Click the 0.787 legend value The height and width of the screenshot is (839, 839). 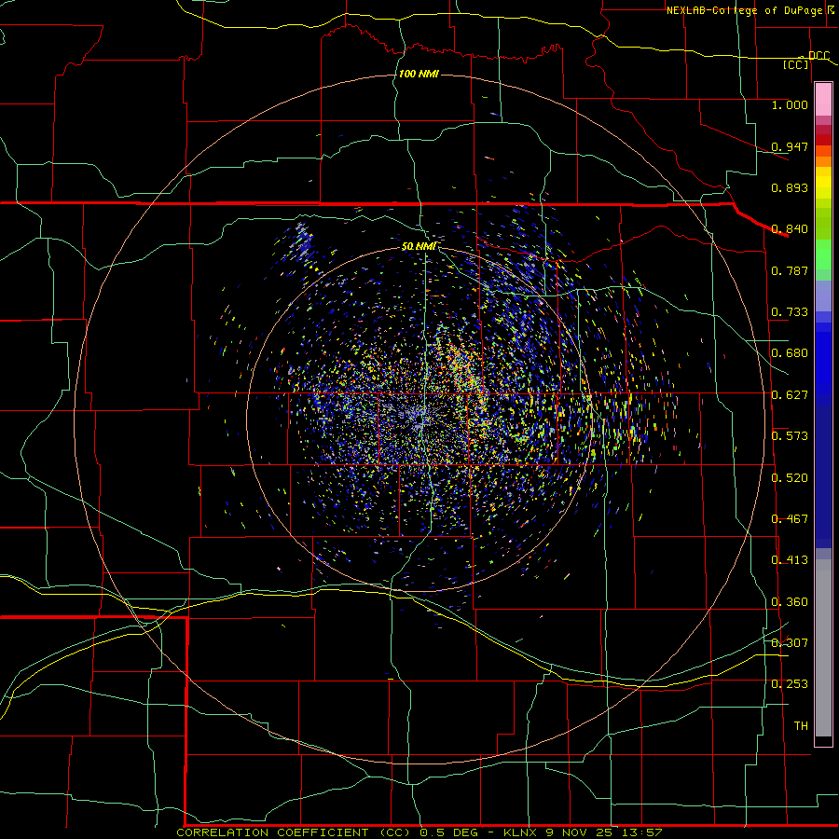click(x=790, y=270)
